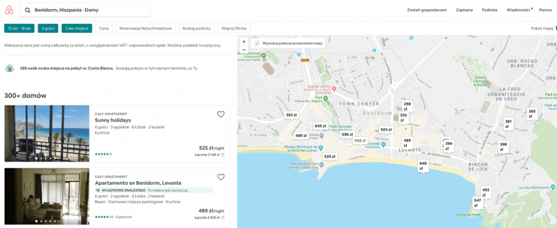Click the Wyjątkowe znalezisko diamond icon
The image size is (557, 228).
click(98, 190)
